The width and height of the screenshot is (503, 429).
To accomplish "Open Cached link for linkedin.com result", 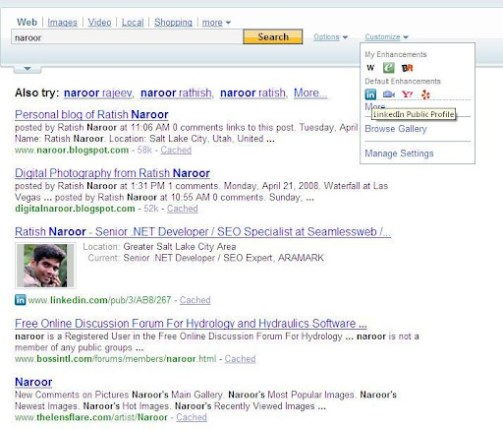I will [x=195, y=300].
